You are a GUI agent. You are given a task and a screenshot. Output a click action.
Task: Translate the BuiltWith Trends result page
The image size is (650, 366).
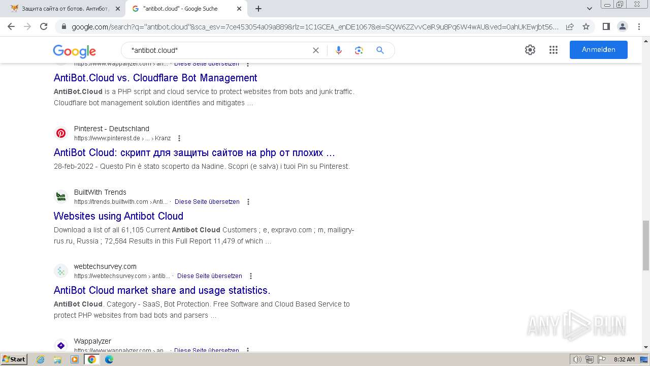click(x=207, y=202)
